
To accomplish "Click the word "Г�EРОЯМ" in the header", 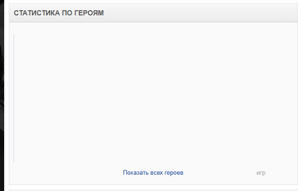I will [x=89, y=13].
